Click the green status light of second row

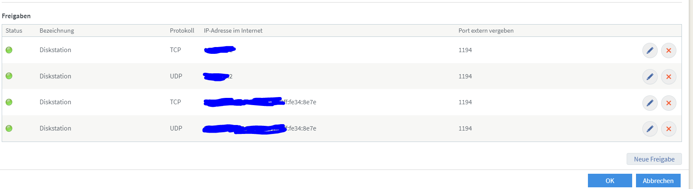click(x=9, y=76)
